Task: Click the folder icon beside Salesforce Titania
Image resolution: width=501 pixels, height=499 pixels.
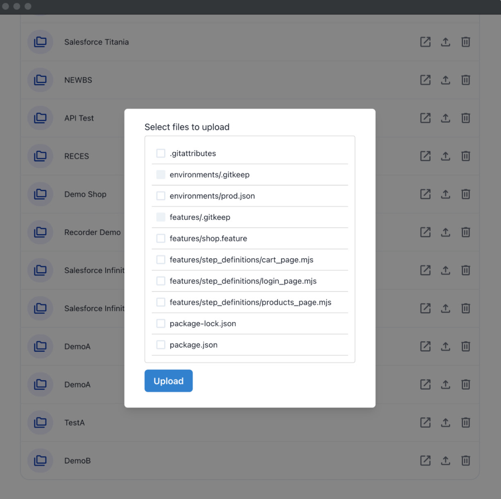Action: [x=40, y=42]
